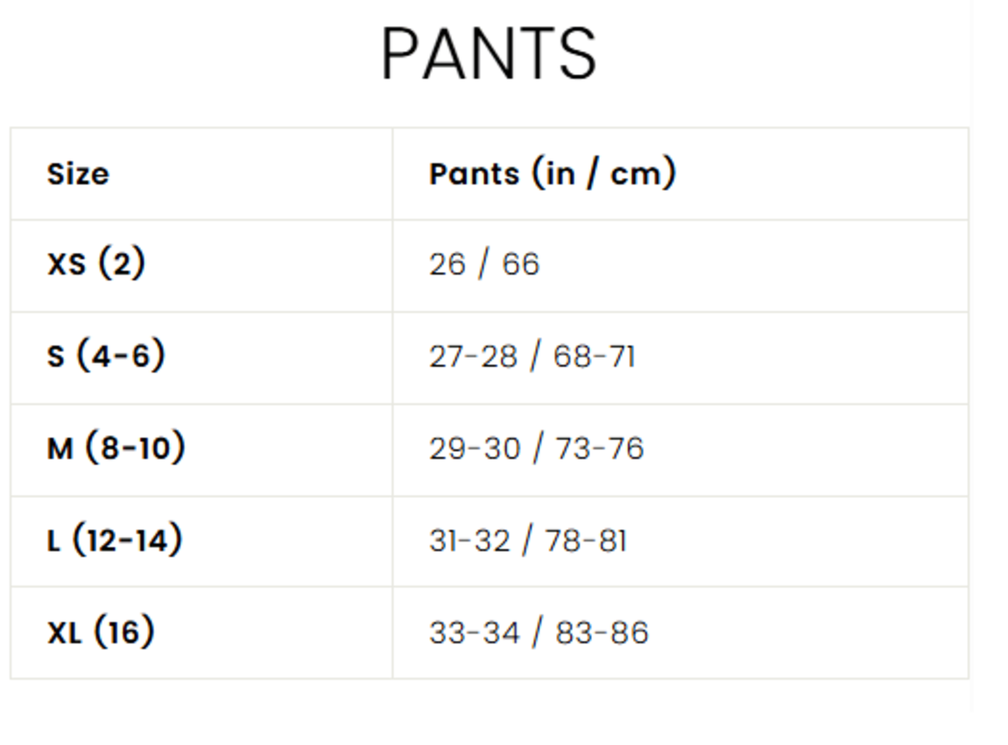Click the 83-86 cm range for XL

602,632
